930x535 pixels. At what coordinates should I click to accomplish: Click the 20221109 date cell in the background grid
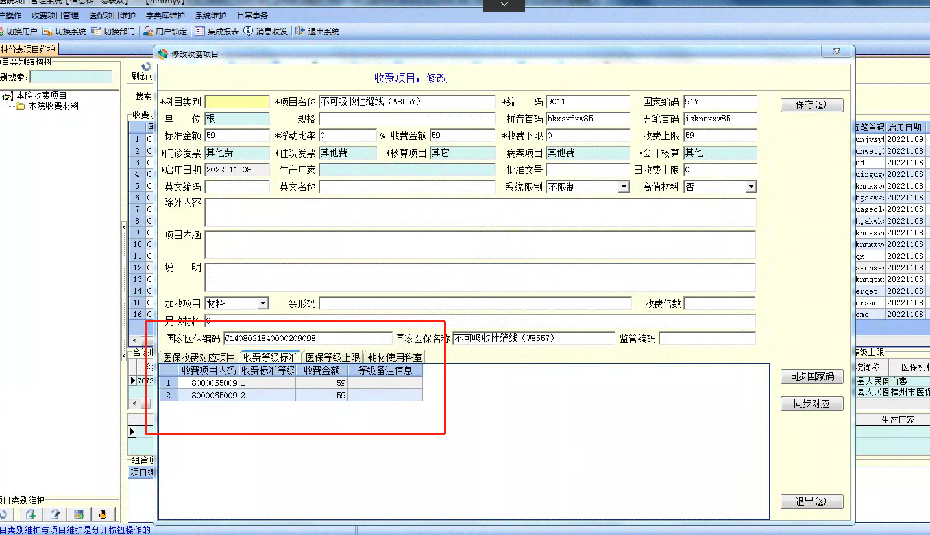click(x=905, y=139)
